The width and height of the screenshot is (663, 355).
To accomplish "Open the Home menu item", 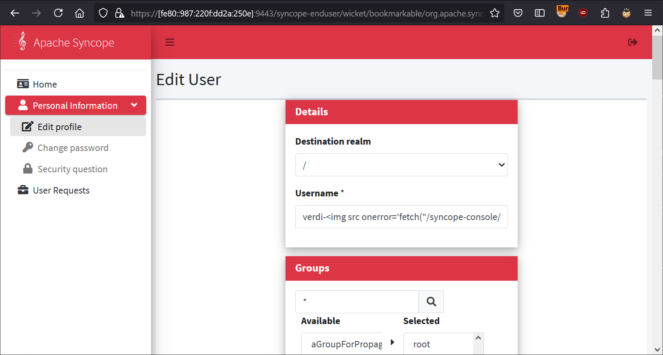I will [75, 84].
